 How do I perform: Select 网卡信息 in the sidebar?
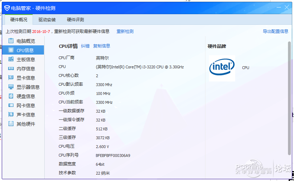[23, 106]
